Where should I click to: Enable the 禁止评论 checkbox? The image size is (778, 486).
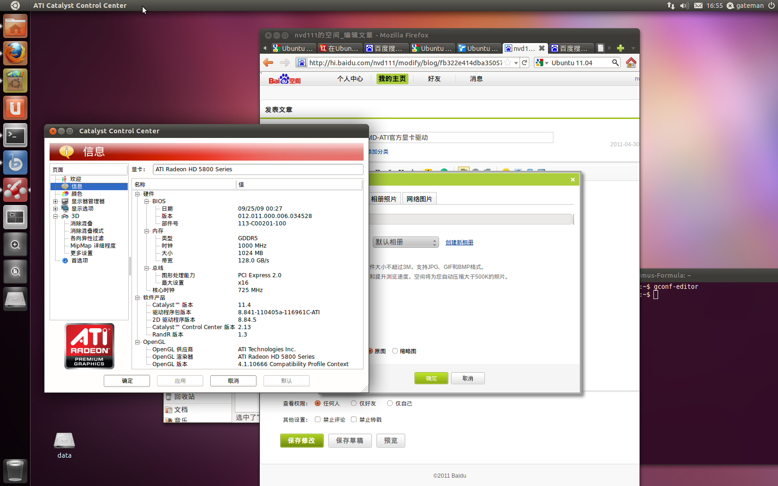tap(318, 419)
